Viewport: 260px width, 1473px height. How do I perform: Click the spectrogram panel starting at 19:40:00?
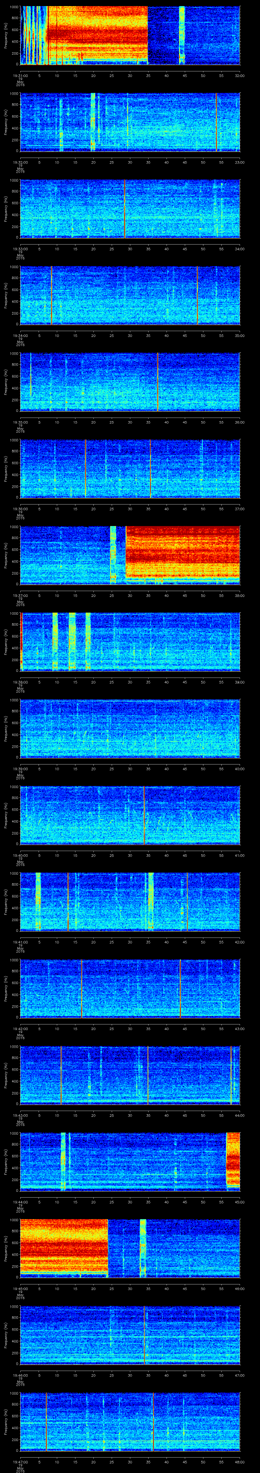point(130,815)
